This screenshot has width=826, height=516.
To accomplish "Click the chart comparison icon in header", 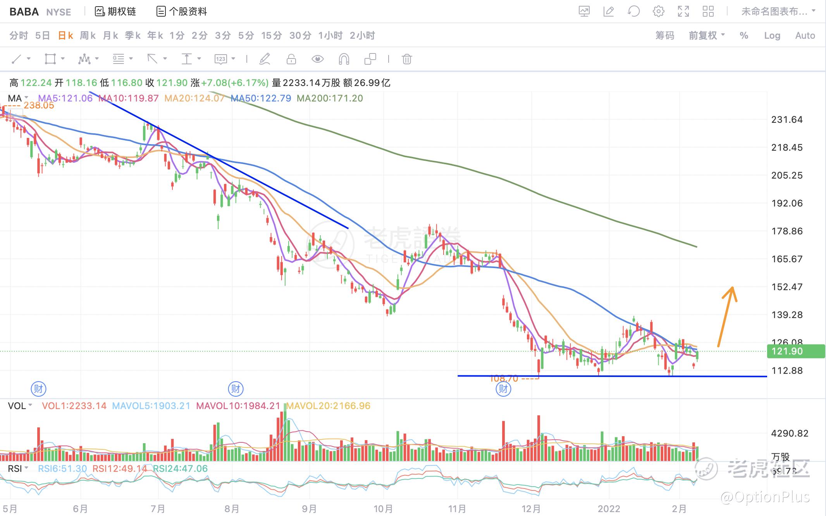I will click(x=584, y=12).
